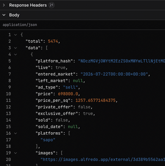
Task: Click the "sell" ad_type value
Action: click(x=71, y=87)
